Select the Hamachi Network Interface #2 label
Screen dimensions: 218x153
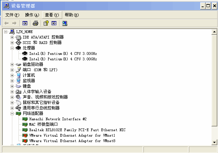tap(58, 119)
